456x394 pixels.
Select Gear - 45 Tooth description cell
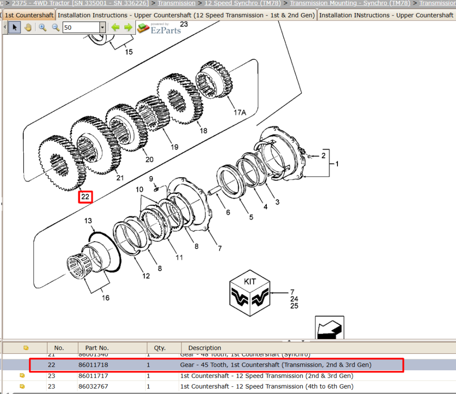pos(276,365)
